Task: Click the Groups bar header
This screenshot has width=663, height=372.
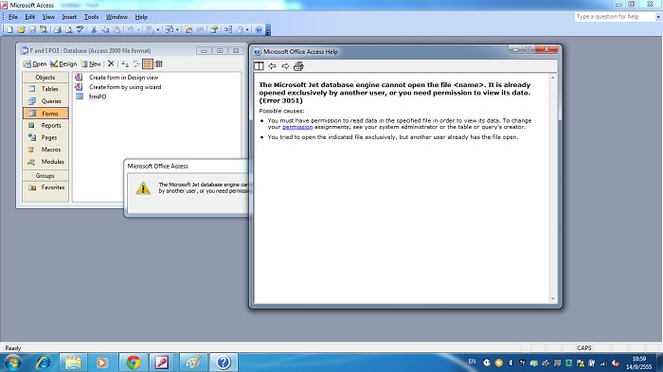Action: click(x=45, y=175)
